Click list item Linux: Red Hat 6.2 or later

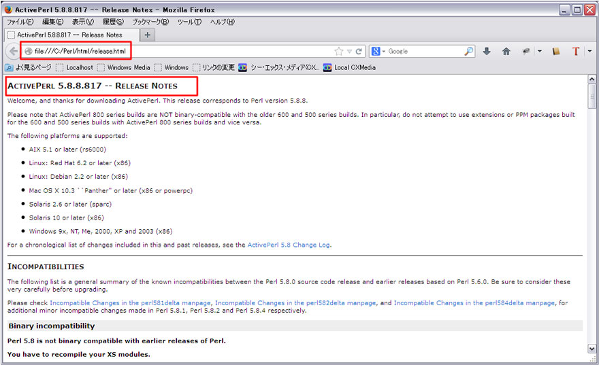[x=80, y=163]
